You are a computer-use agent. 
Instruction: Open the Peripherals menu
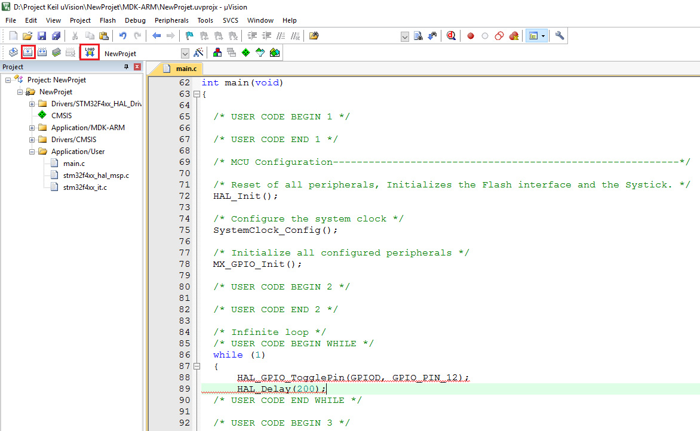[171, 20]
